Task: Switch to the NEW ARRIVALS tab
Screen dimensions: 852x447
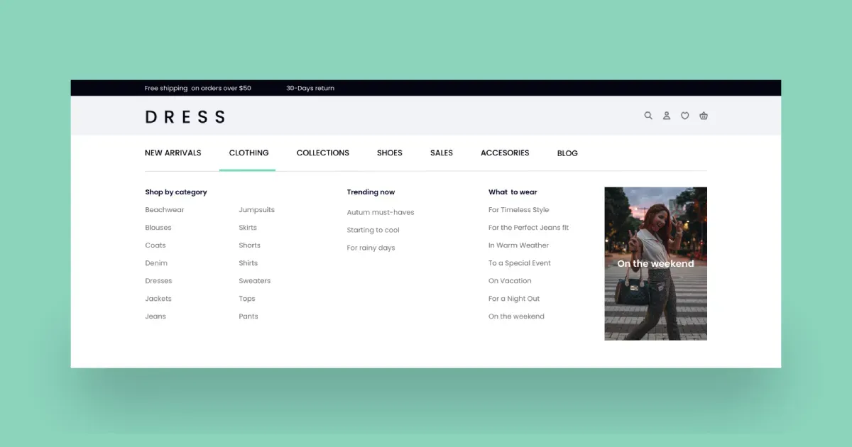Action: (173, 153)
